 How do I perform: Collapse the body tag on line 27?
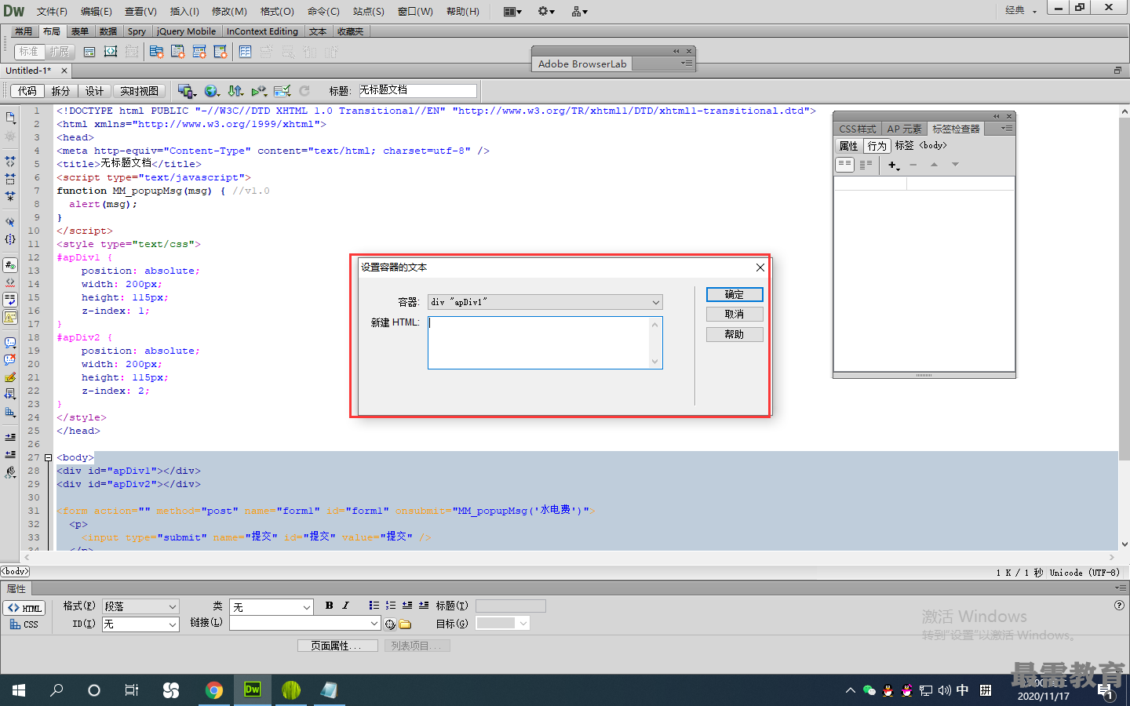click(48, 457)
